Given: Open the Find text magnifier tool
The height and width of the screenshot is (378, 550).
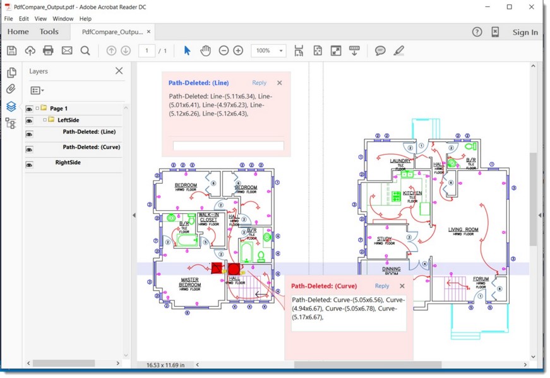Looking at the screenshot, I should tap(85, 50).
